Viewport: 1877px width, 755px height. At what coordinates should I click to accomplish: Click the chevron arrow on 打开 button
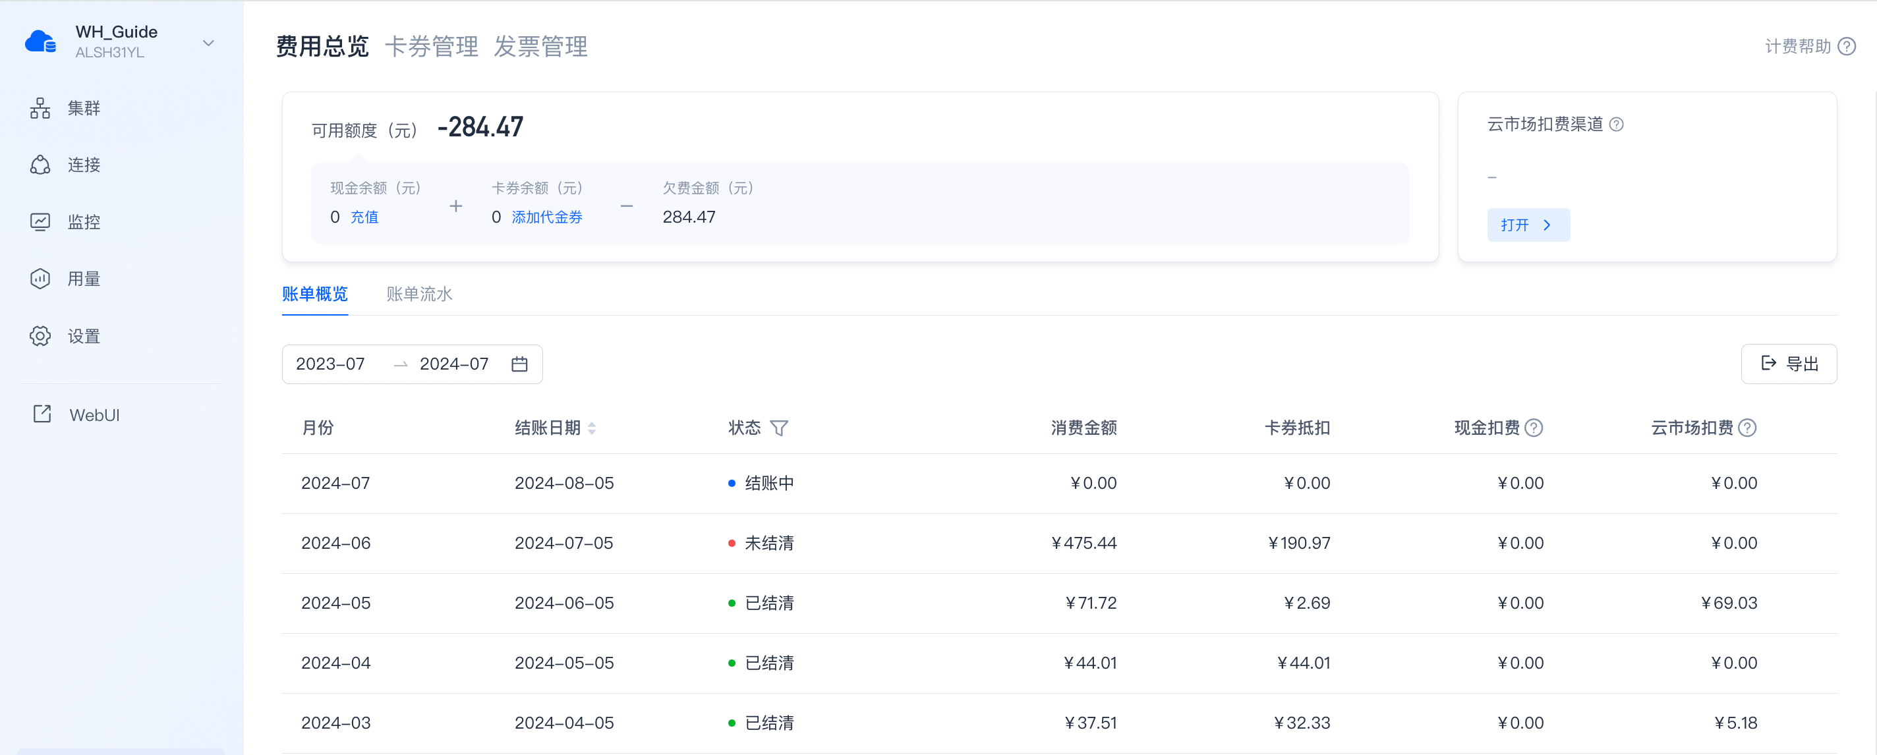click(1547, 225)
